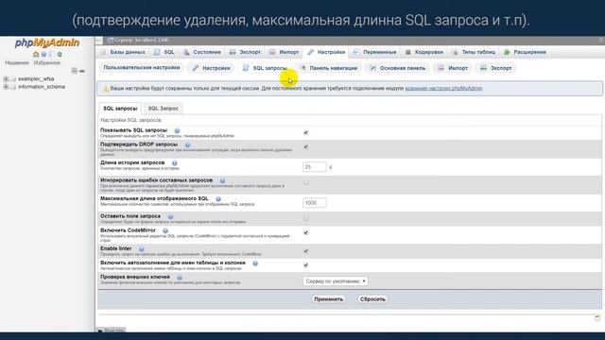Click the restore icon beside history length field

point(331,167)
